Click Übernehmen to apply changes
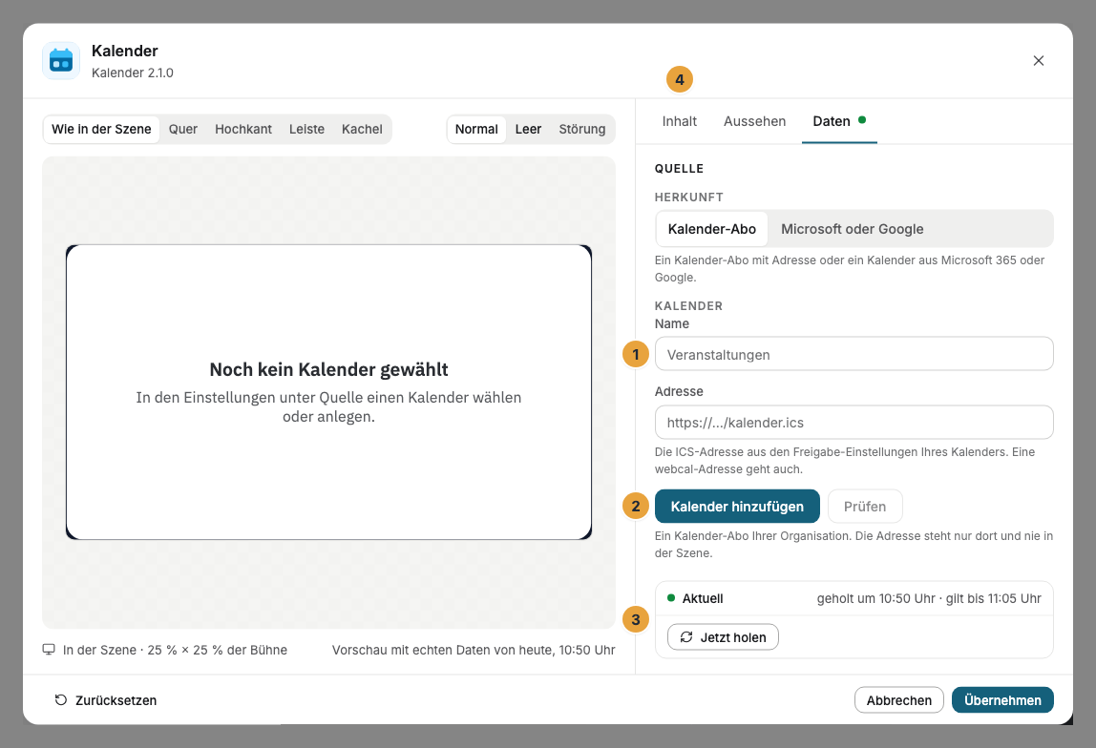 pos(1002,699)
